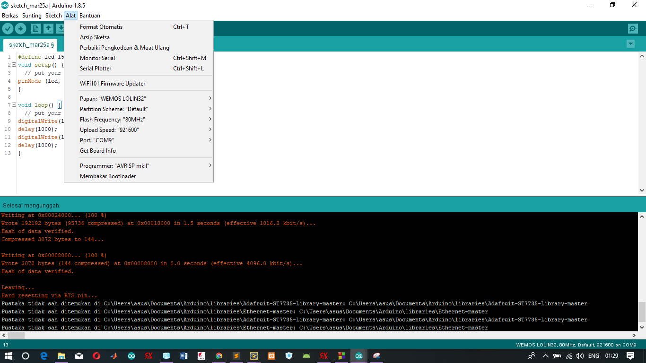This screenshot has height=363, width=646.
Task: Open the Snipping Tool on the taskbar
Action: [x=376, y=356]
